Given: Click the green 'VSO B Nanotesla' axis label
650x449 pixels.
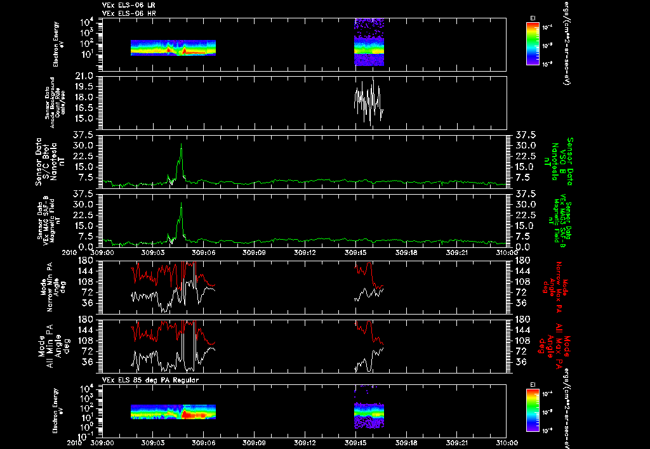Looking at the screenshot, I should 560,162.
